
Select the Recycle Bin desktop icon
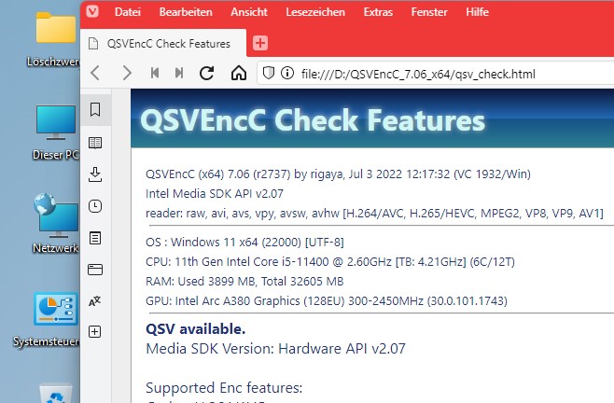(56, 394)
